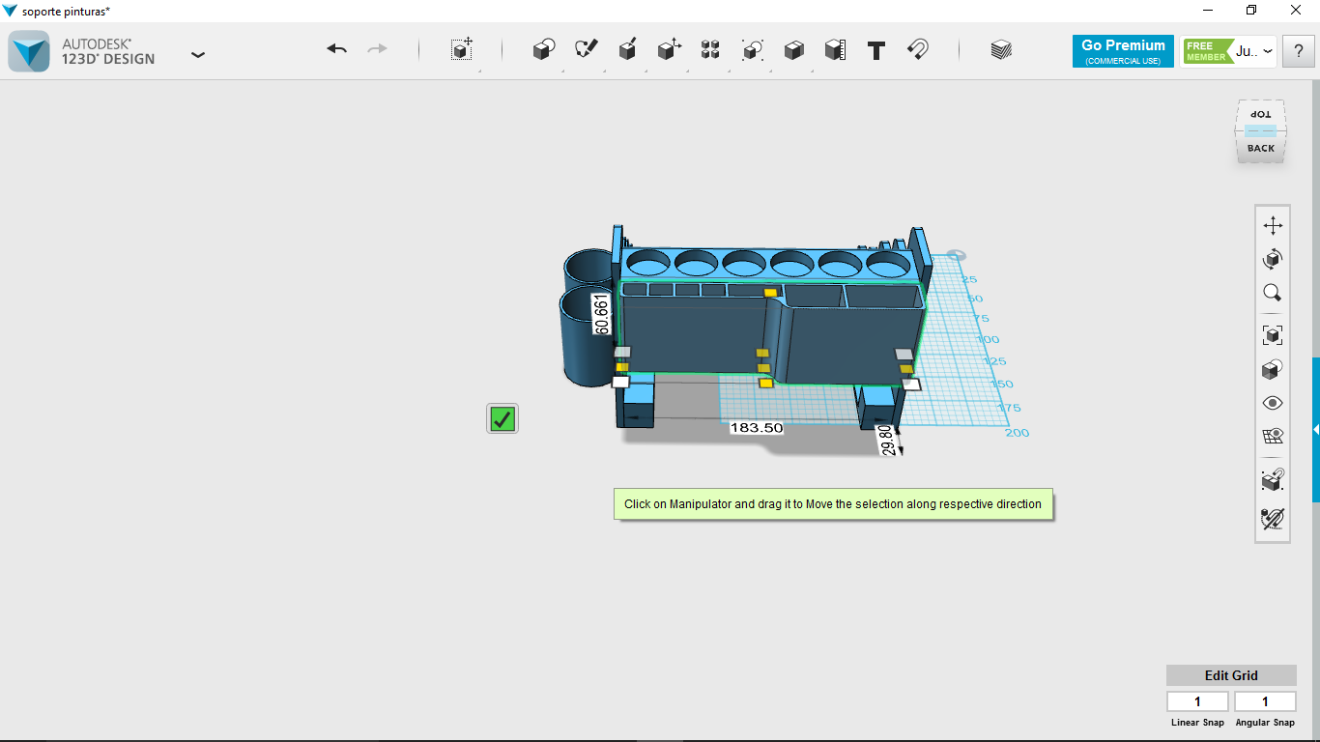This screenshot has width=1320, height=742.
Task: Click the BACK face of view cube
Action: [x=1260, y=148]
